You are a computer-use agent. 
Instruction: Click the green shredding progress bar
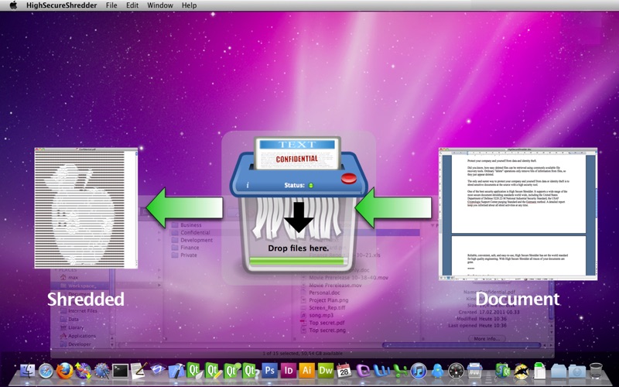pyautogui.click(x=299, y=261)
